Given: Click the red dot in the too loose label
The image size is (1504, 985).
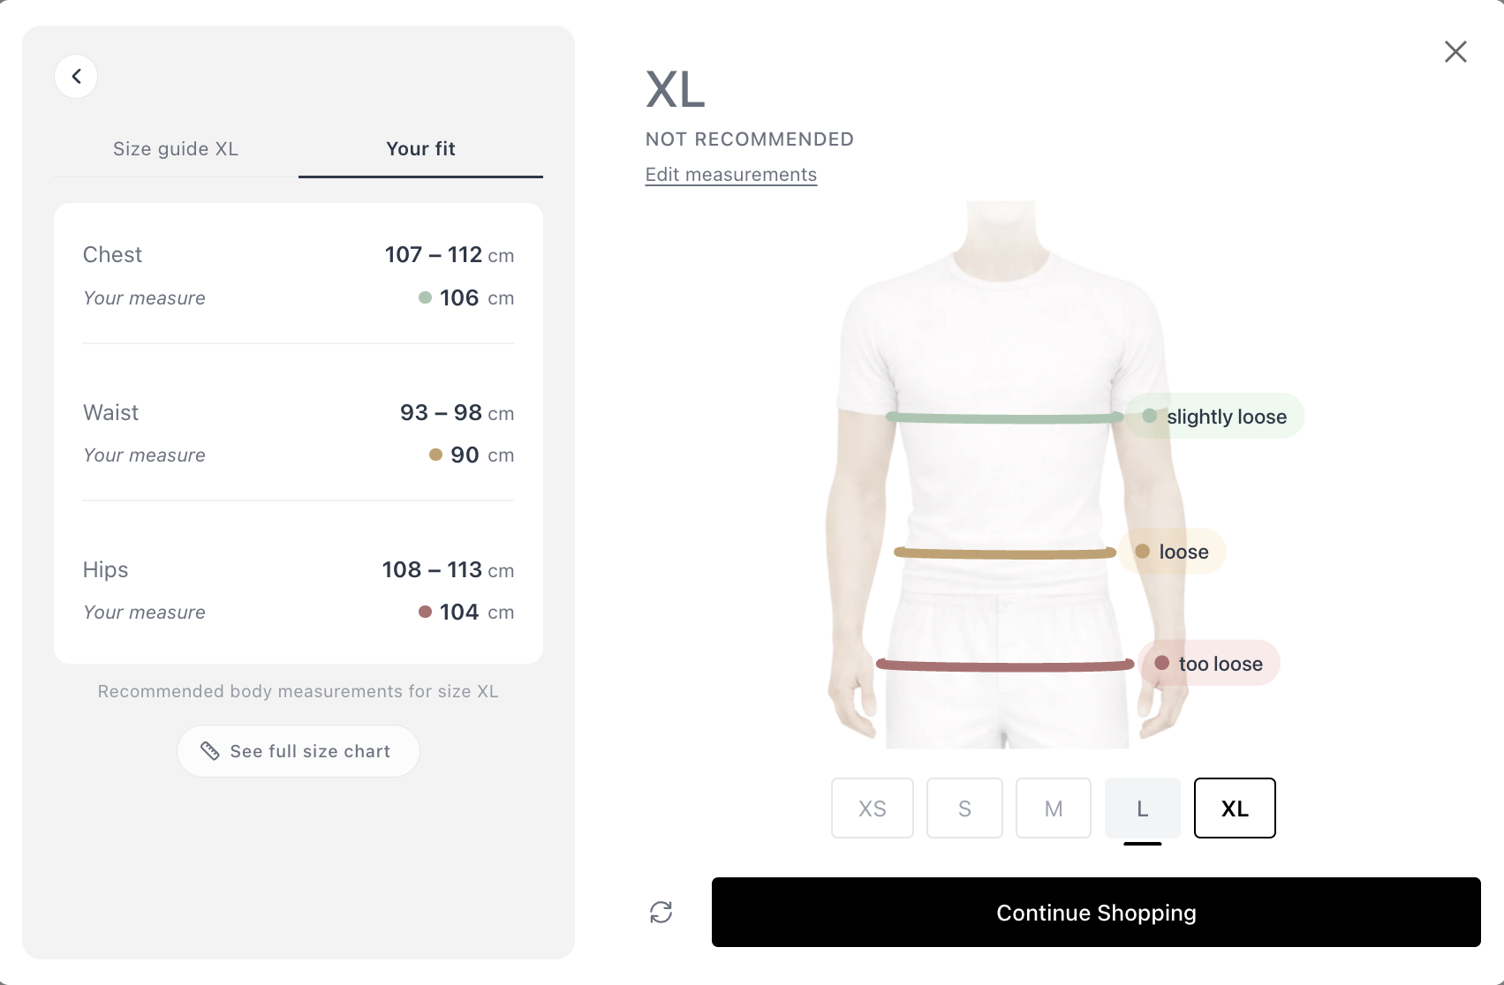Looking at the screenshot, I should pyautogui.click(x=1161, y=662).
